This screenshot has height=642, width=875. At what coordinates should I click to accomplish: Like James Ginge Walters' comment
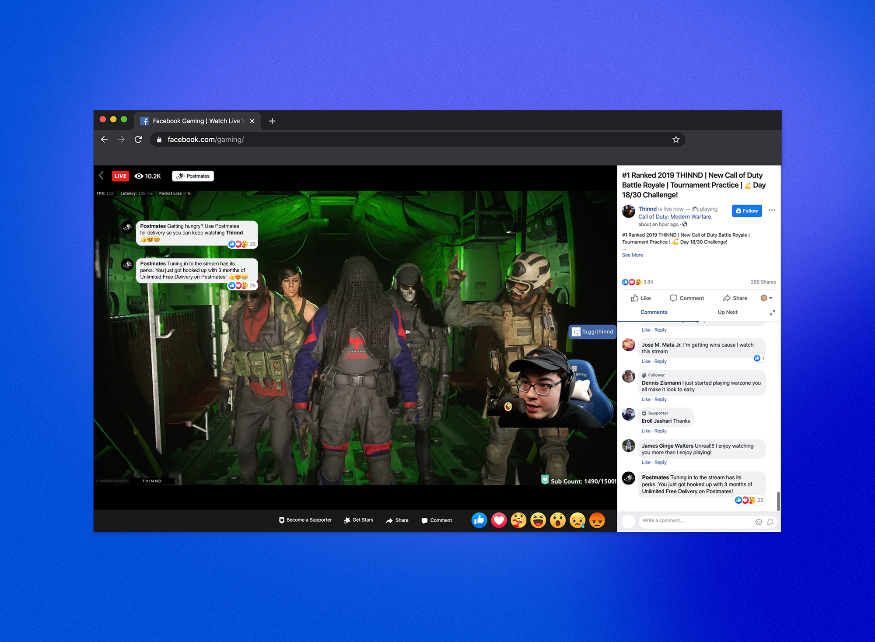tap(646, 462)
